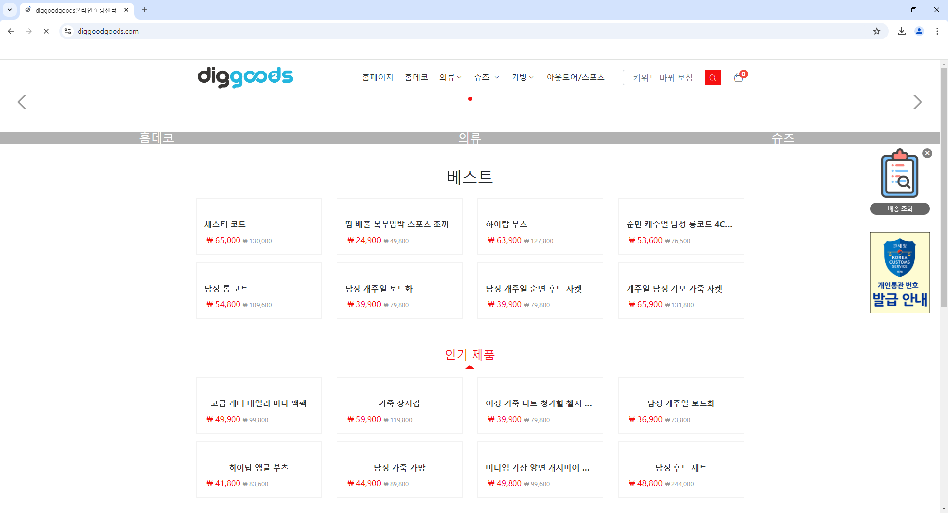Click the browser back arrow
The height and width of the screenshot is (513, 948).
pyautogui.click(x=11, y=31)
